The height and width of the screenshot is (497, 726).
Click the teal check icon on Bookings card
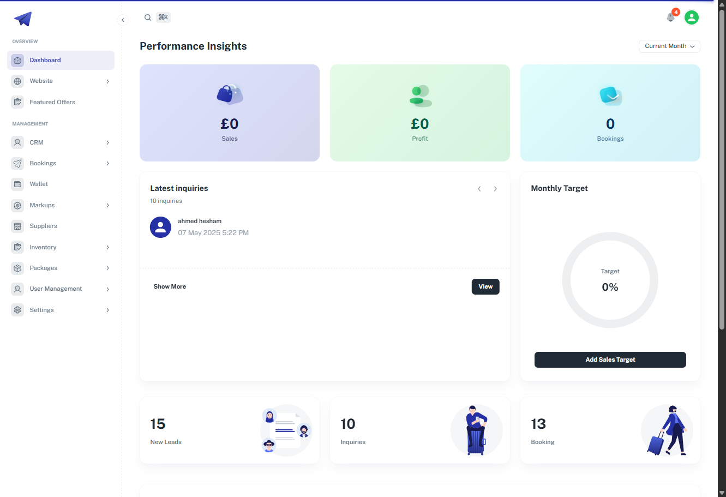pos(610,96)
